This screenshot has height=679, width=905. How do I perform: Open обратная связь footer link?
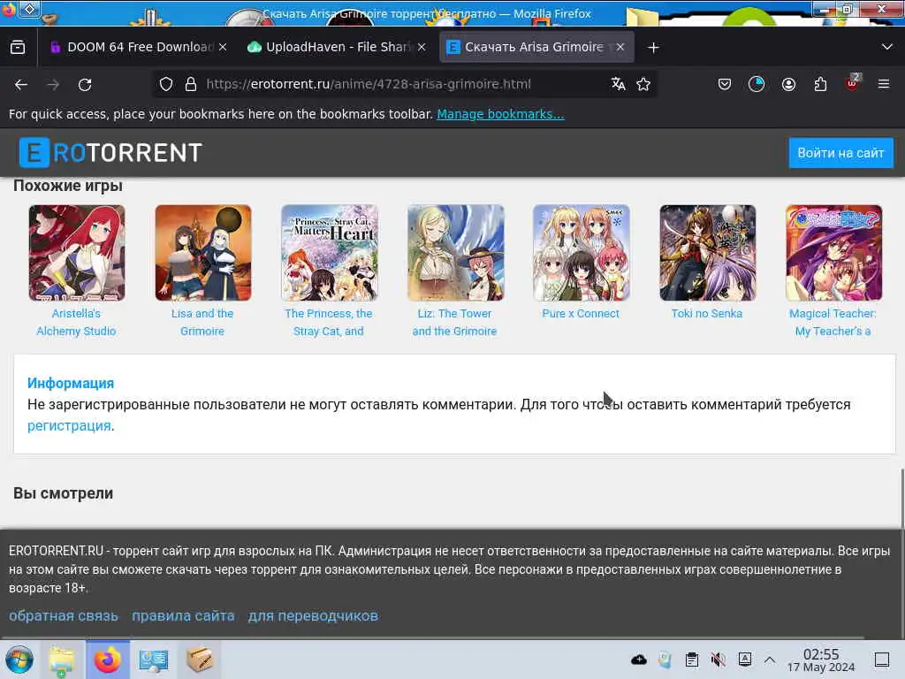64,616
